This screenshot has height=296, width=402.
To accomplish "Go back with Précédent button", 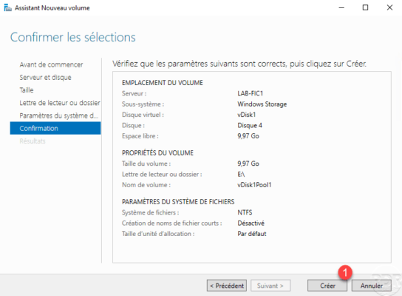I will tap(227, 286).
